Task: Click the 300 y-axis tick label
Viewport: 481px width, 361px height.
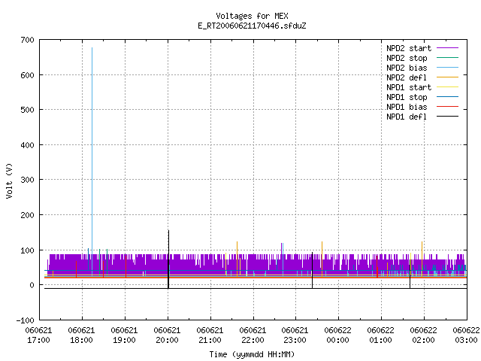Action: point(27,180)
